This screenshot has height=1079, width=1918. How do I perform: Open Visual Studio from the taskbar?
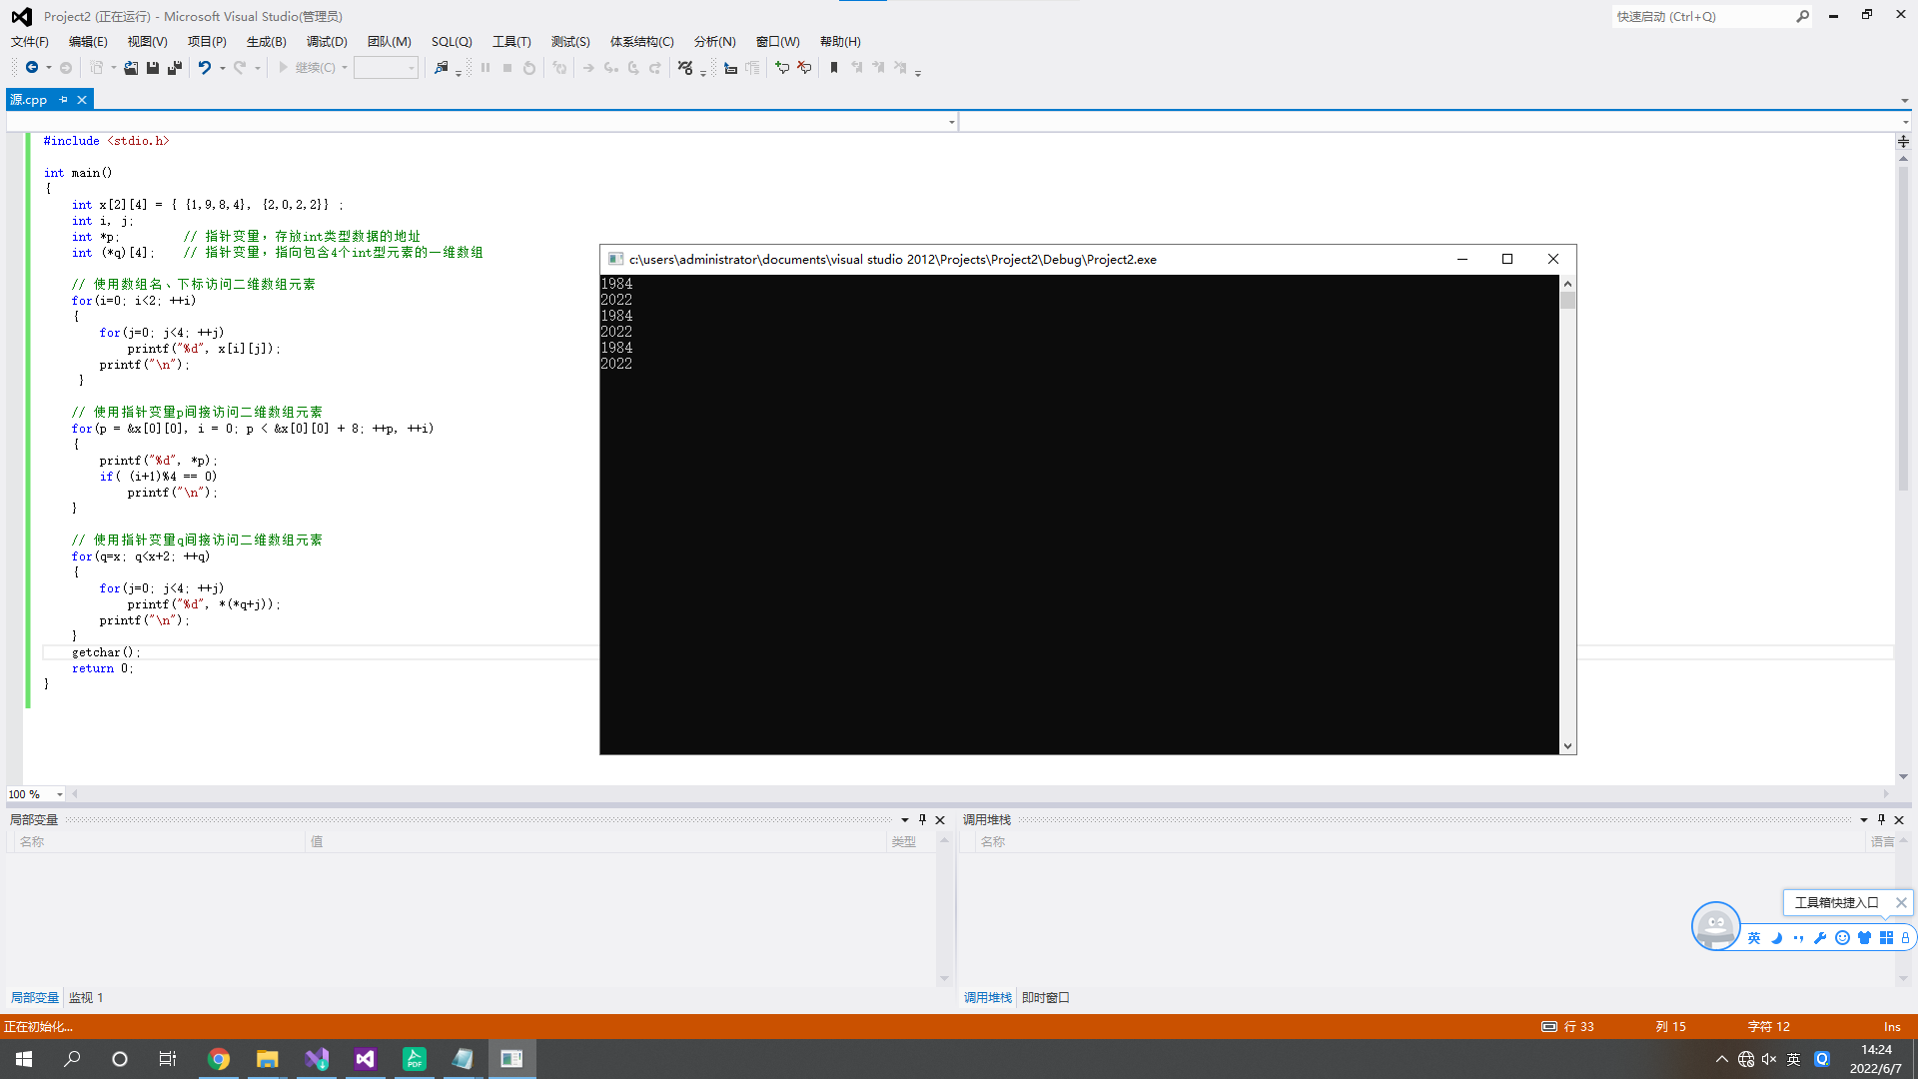pos(365,1059)
